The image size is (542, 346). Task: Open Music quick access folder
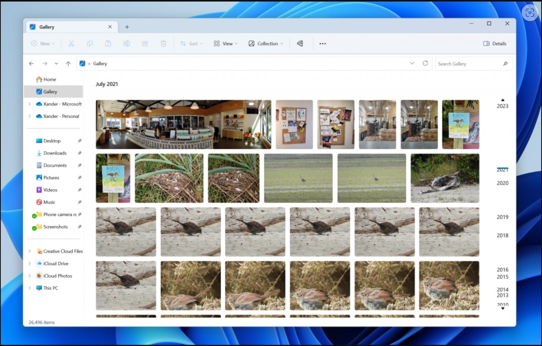click(x=46, y=202)
